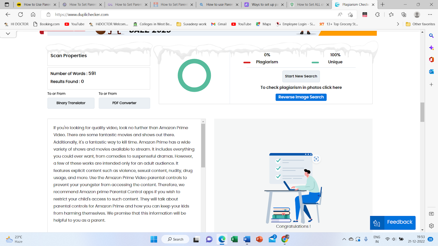The width and height of the screenshot is (438, 246).
Task: Click the Reverse Image Search button
Action: point(301,97)
